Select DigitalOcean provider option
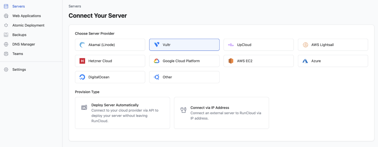Viewport: 378px width, 147px height. pos(110,77)
